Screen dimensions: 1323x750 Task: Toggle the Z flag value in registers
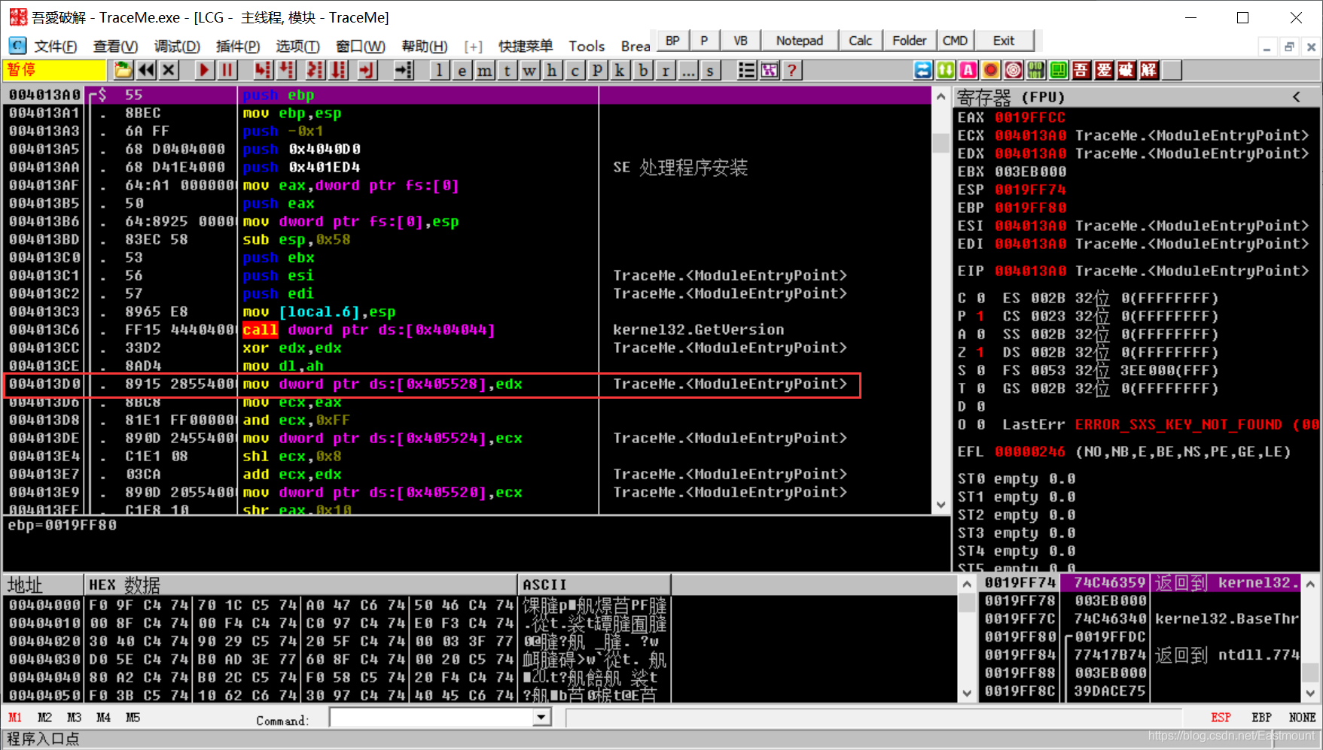(x=980, y=352)
